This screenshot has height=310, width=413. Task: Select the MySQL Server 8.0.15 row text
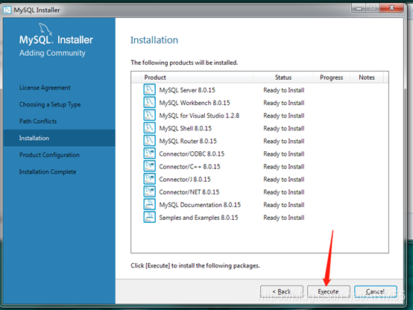click(187, 90)
